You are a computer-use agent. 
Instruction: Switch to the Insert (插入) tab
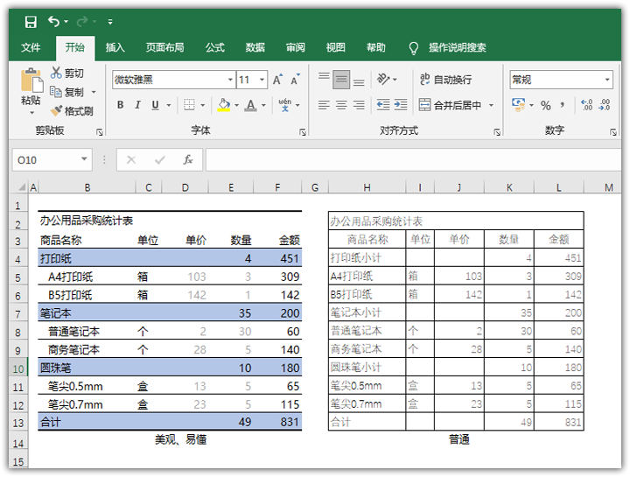115,47
